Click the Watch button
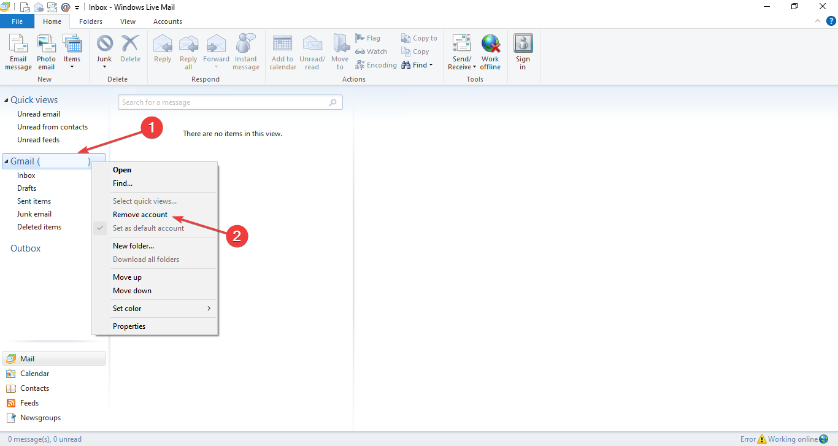 tap(371, 52)
